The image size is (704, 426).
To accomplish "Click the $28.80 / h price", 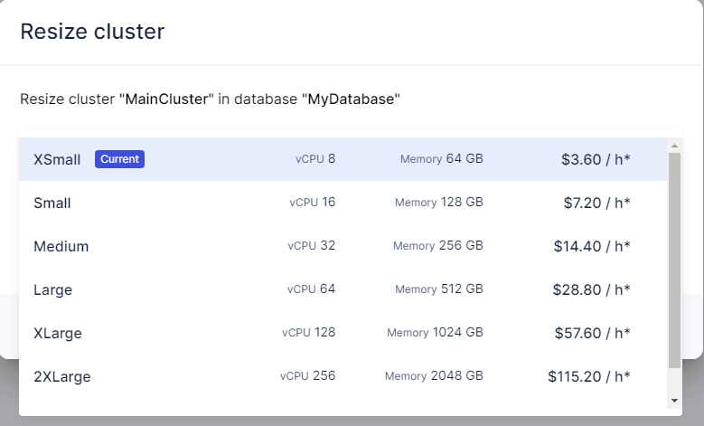I will (592, 289).
